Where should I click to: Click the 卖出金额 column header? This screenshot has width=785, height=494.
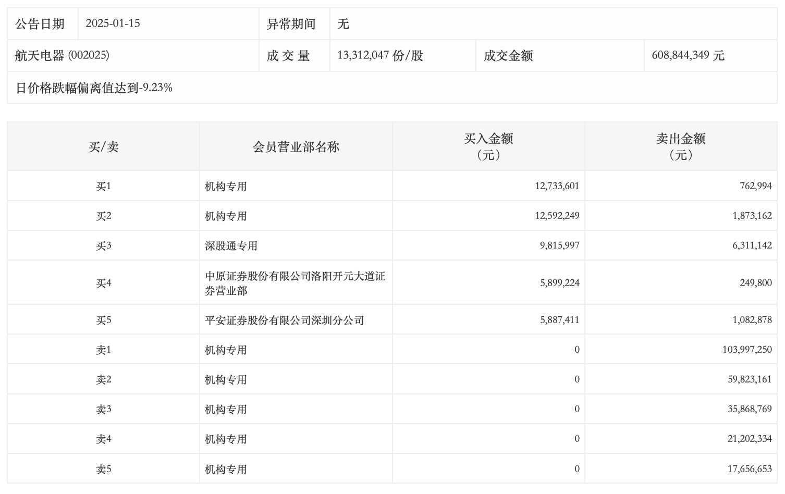coord(680,146)
